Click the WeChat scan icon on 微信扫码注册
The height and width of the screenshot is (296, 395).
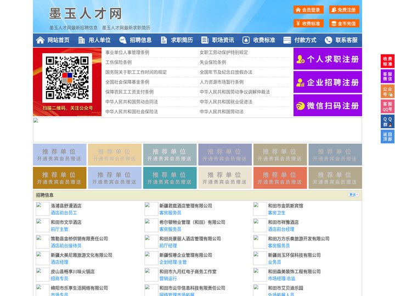(x=300, y=106)
